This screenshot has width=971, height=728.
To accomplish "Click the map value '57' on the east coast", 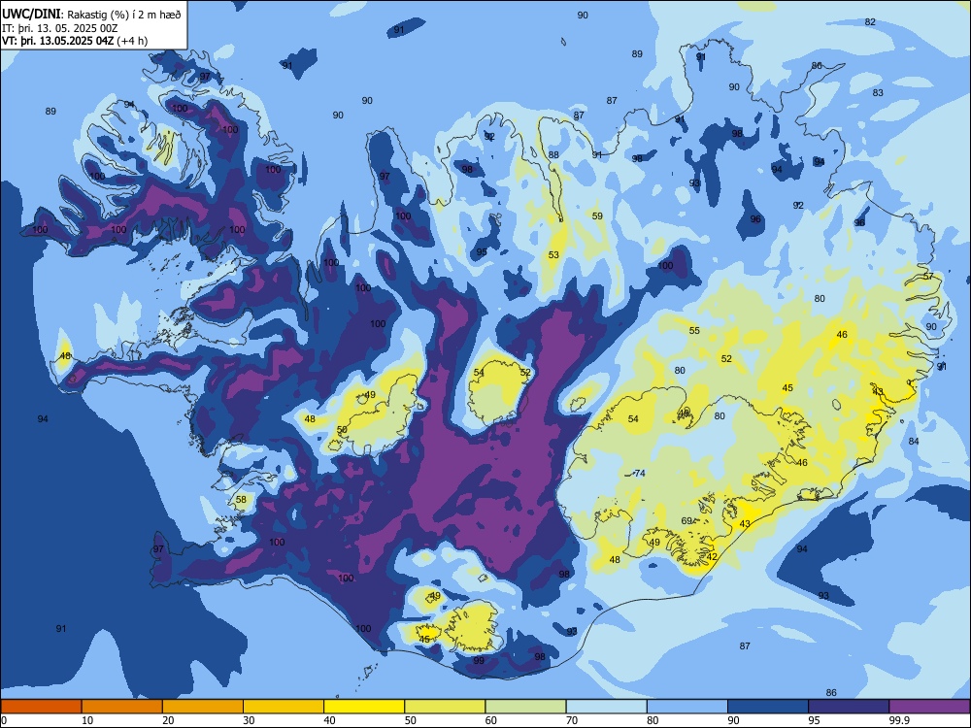I will point(928,276).
